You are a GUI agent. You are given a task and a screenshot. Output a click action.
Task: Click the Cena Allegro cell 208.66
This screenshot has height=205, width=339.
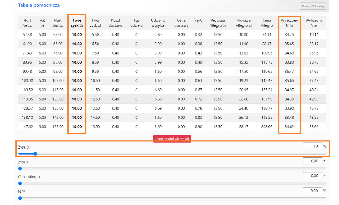pyautogui.click(x=267, y=127)
